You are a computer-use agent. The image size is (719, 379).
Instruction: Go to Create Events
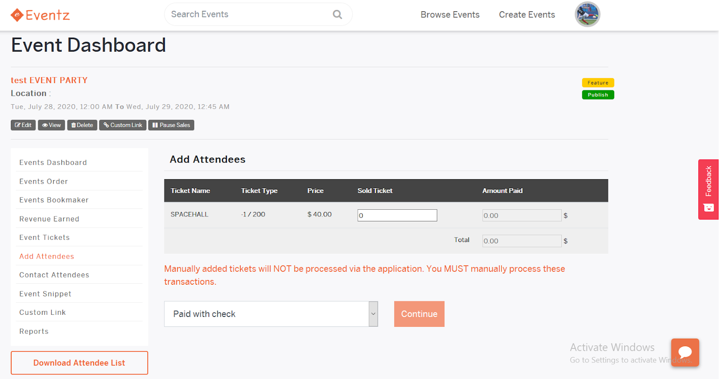[527, 15]
